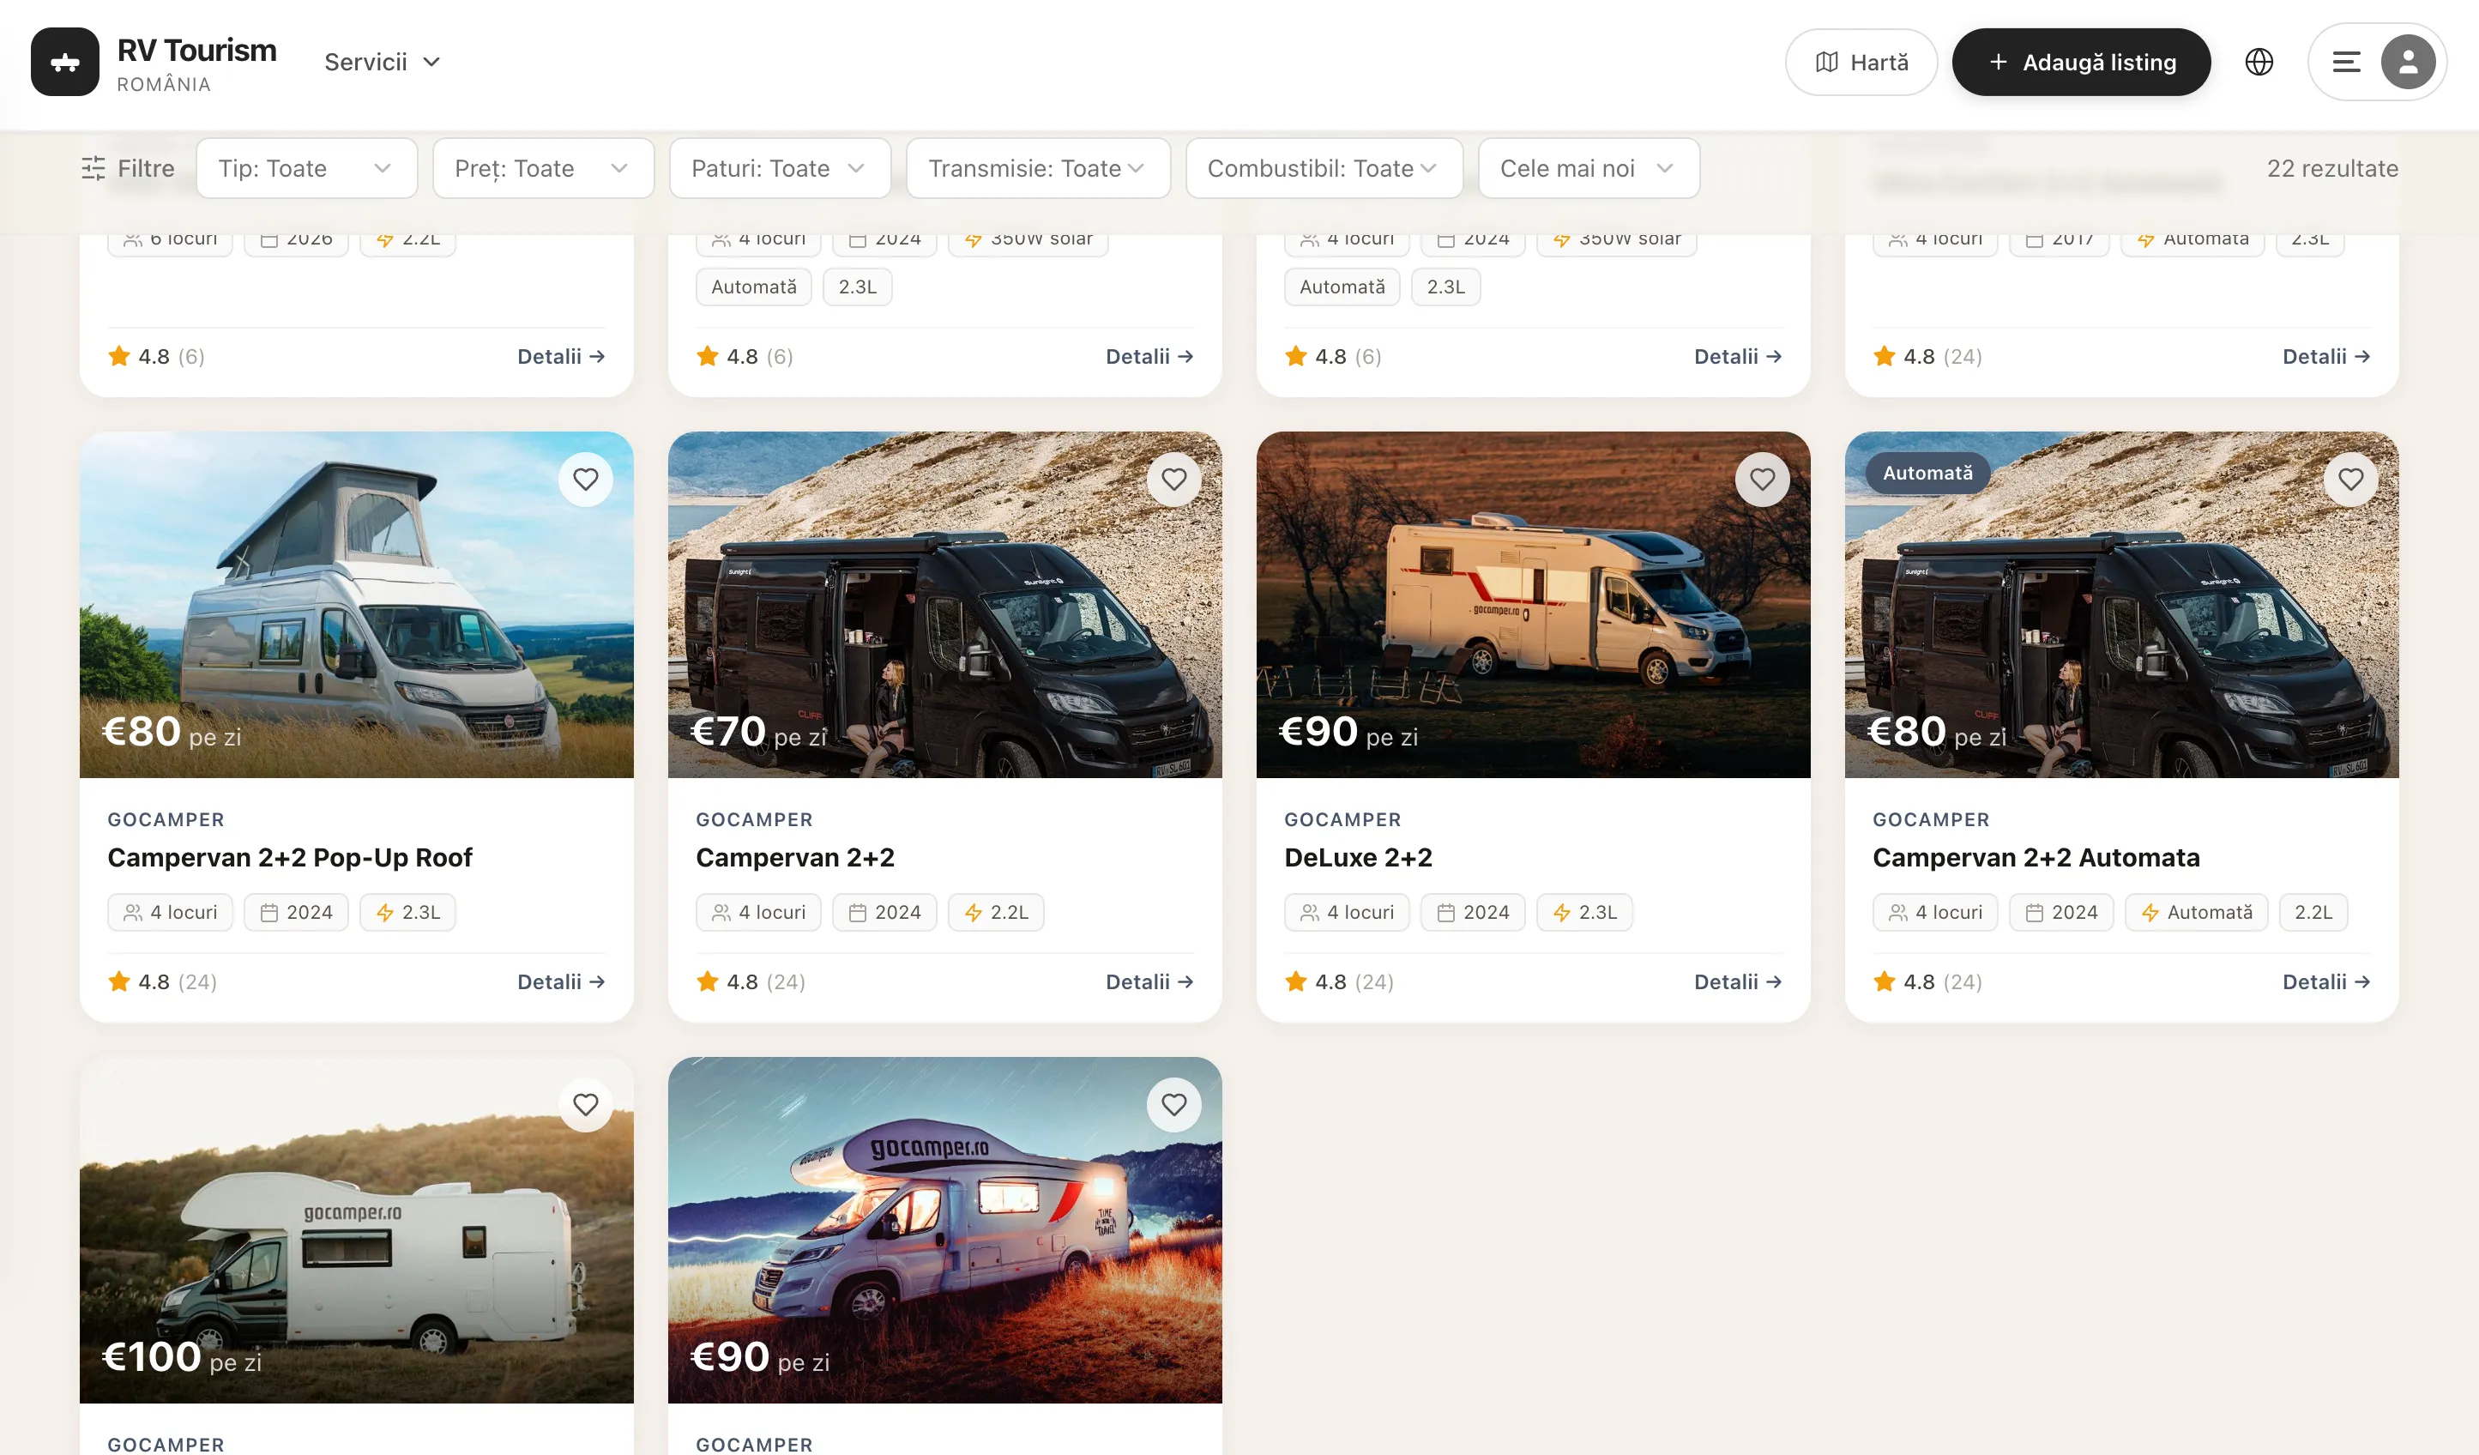Click the star rating icon on DeLuxe 2+2
The height and width of the screenshot is (1455, 2479).
pos(1295,981)
